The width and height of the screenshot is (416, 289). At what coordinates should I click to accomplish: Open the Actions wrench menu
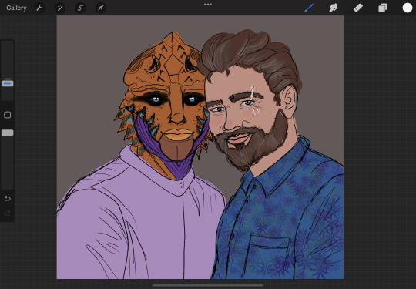tap(39, 8)
